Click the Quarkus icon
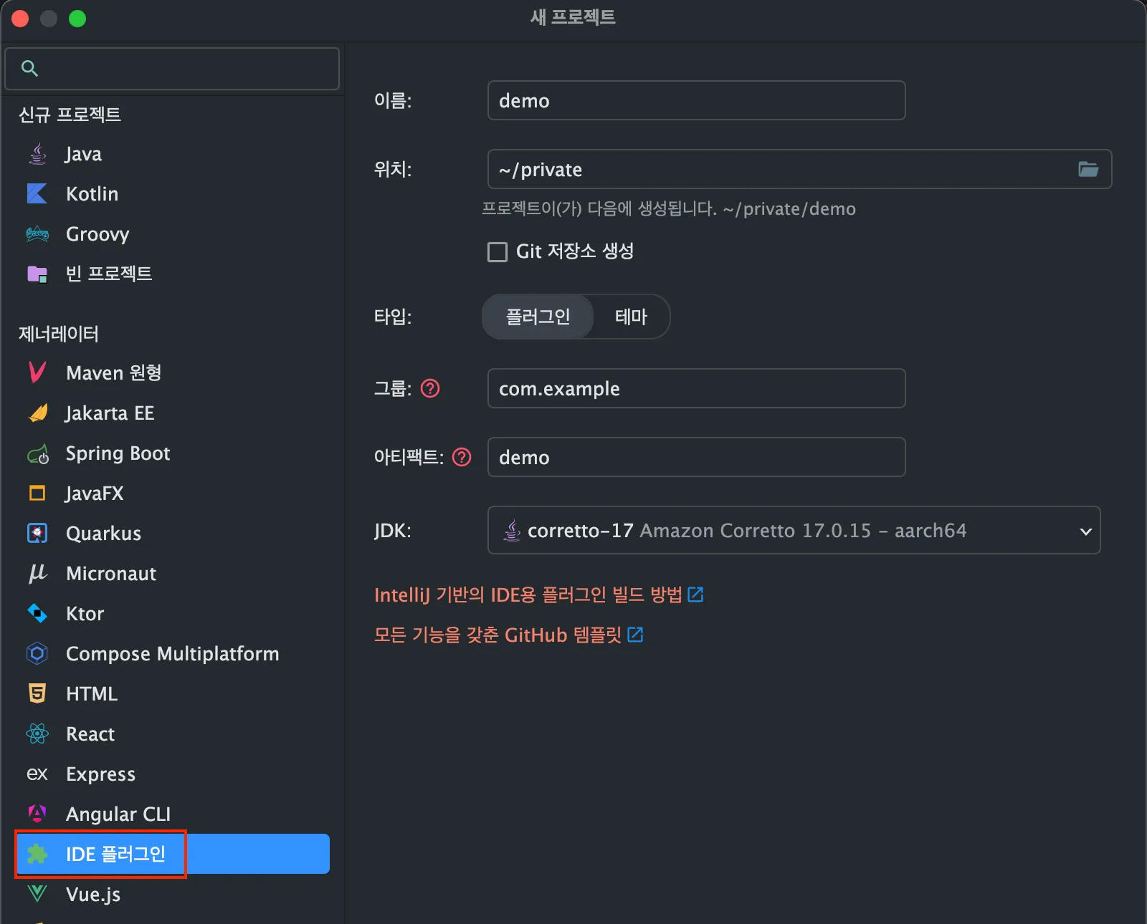The height and width of the screenshot is (924, 1147). (x=37, y=533)
